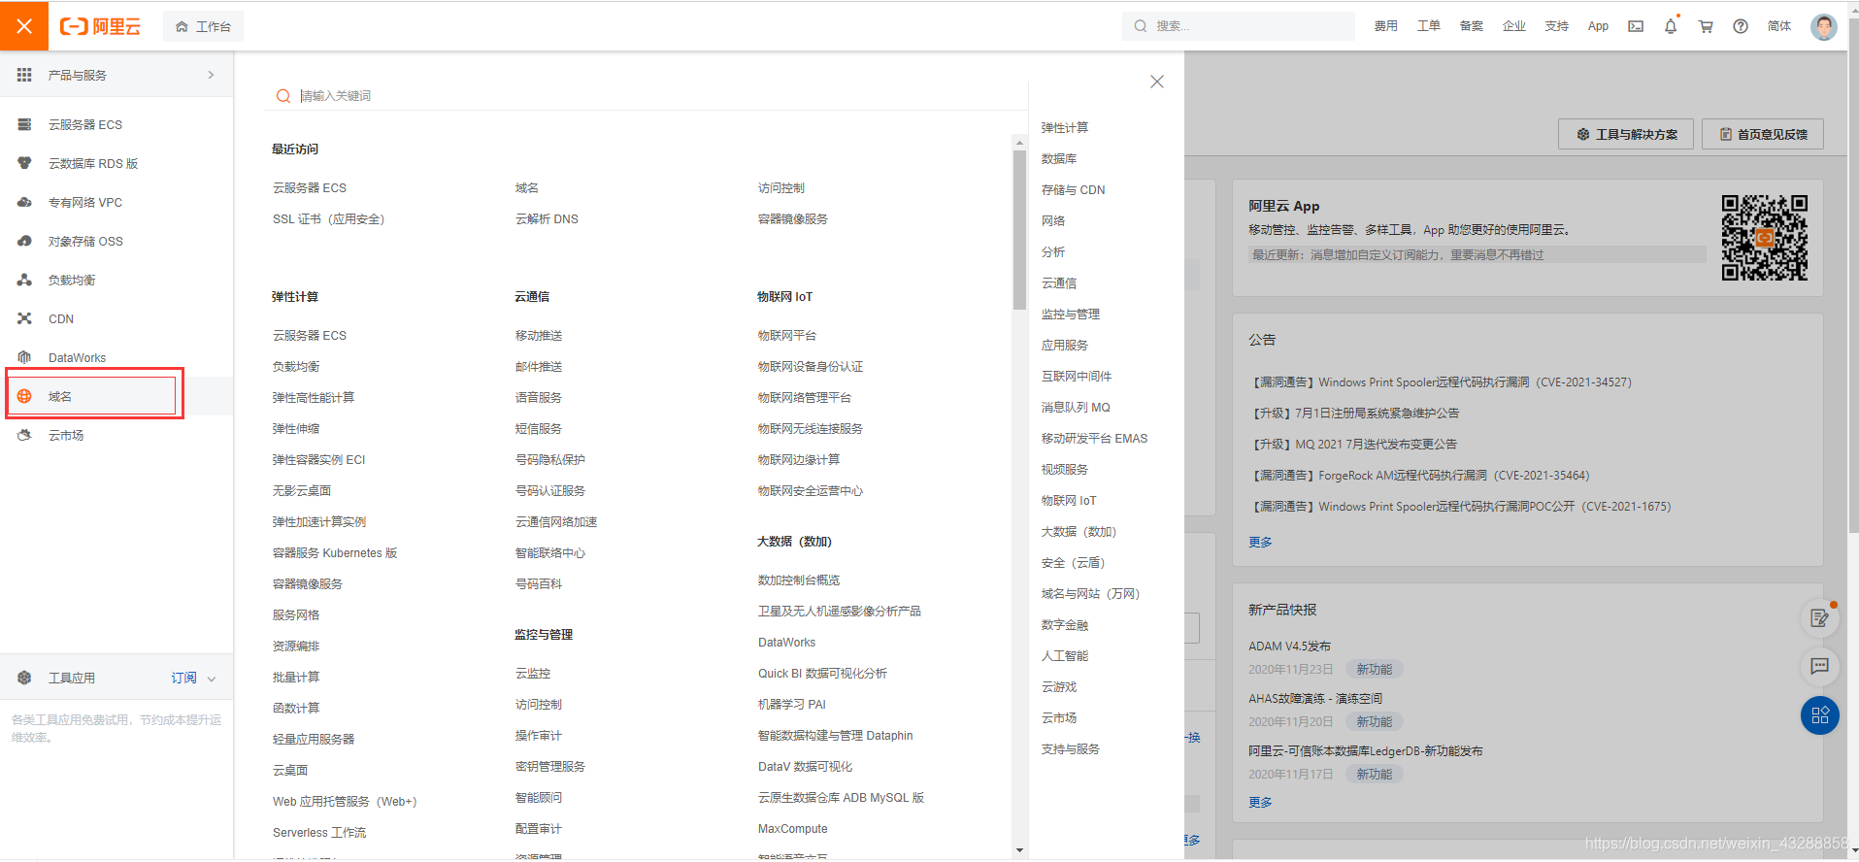Open announcement MQ 2021 7月迭代发布变更公告
The image size is (1859, 862).
coord(1353,445)
